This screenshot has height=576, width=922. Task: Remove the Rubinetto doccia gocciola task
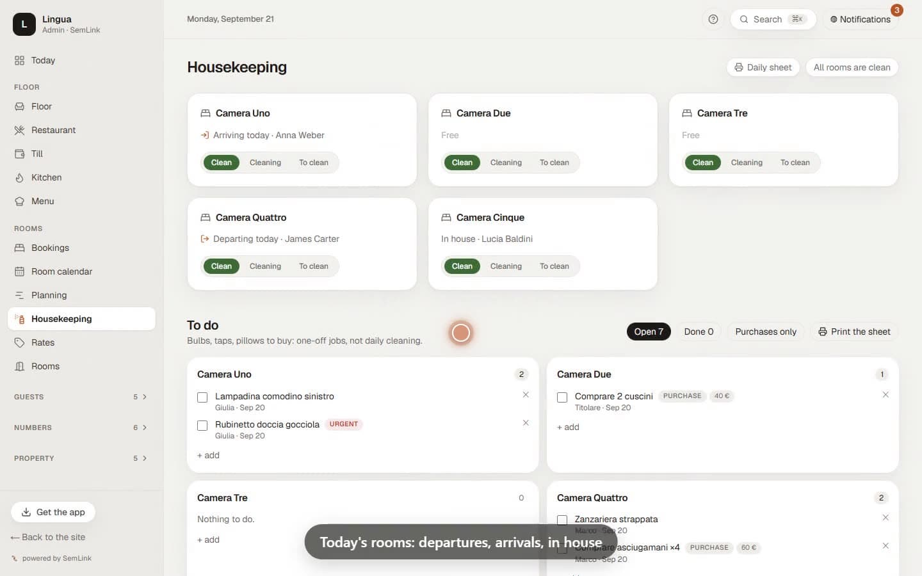(x=526, y=423)
